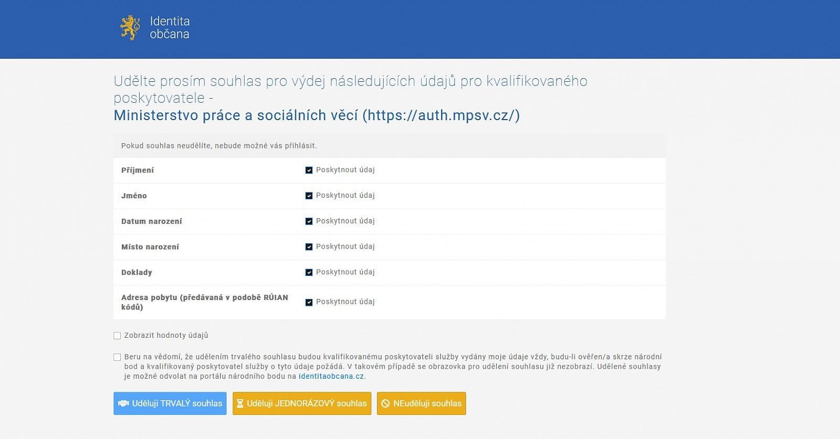The height and width of the screenshot is (439, 840).
Task: Select the Adresa pobytu row label
Action: 205,302
